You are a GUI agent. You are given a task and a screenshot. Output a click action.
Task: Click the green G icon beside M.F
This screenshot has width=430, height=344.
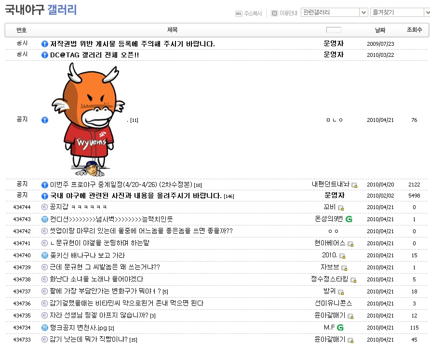coord(340,328)
